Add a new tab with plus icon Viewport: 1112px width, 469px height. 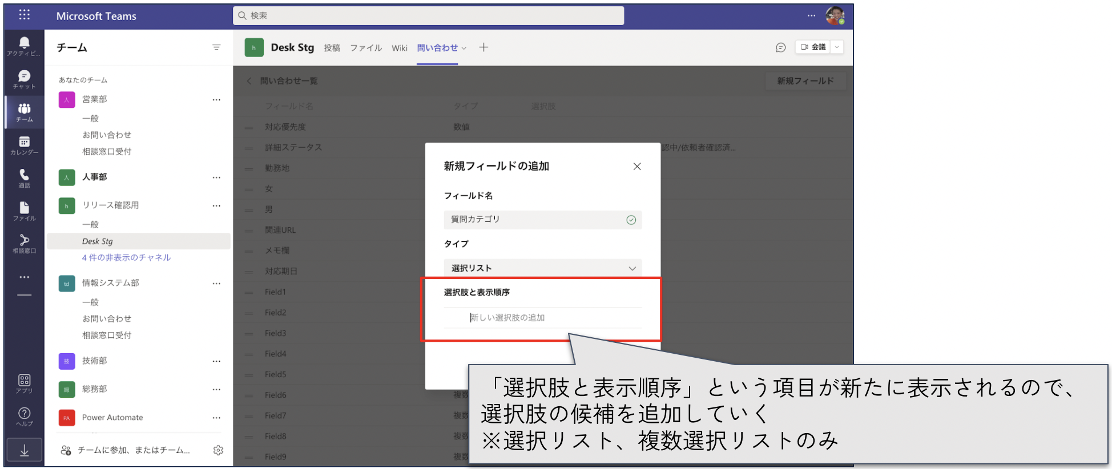tap(484, 47)
